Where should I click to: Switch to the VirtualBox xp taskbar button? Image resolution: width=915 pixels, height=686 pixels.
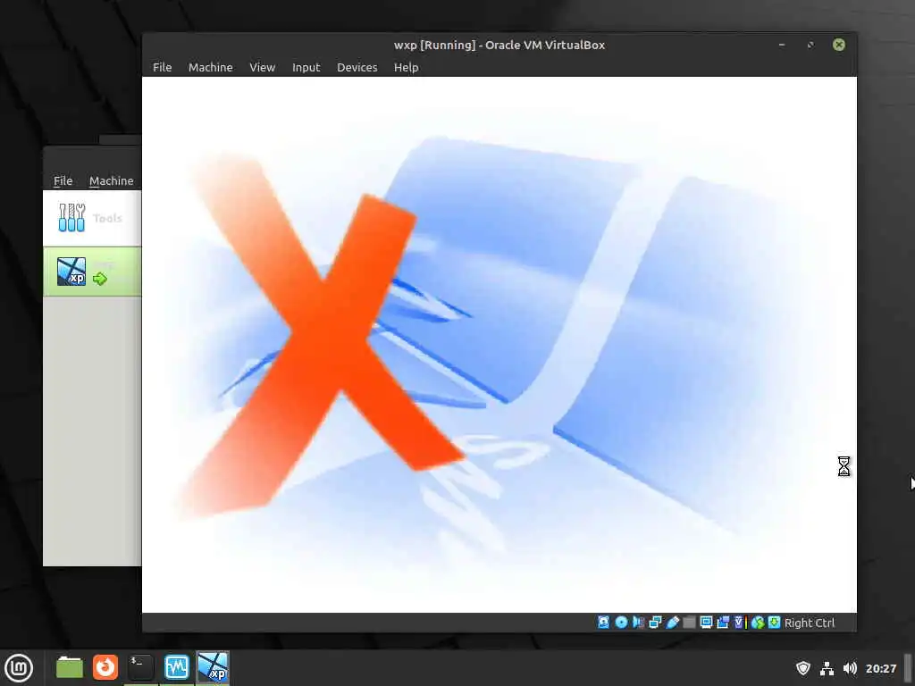[x=213, y=667]
